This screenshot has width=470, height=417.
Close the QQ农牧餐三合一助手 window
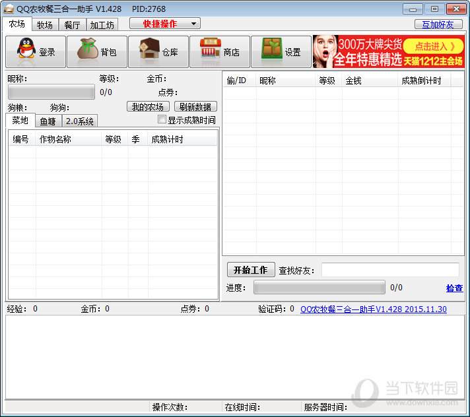456,9
